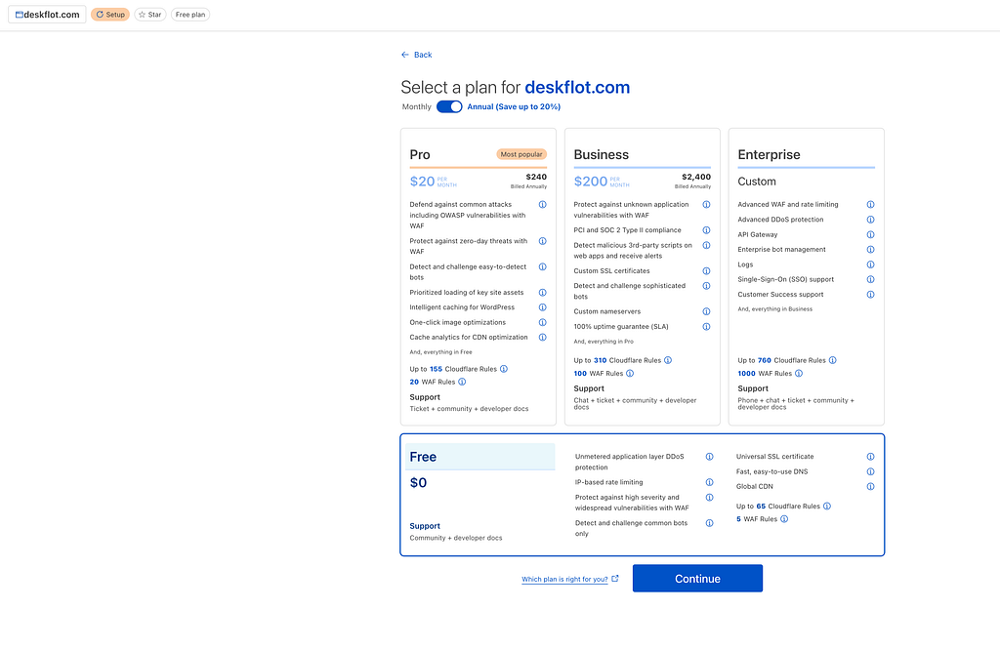Click the Setup status badge

(x=110, y=15)
